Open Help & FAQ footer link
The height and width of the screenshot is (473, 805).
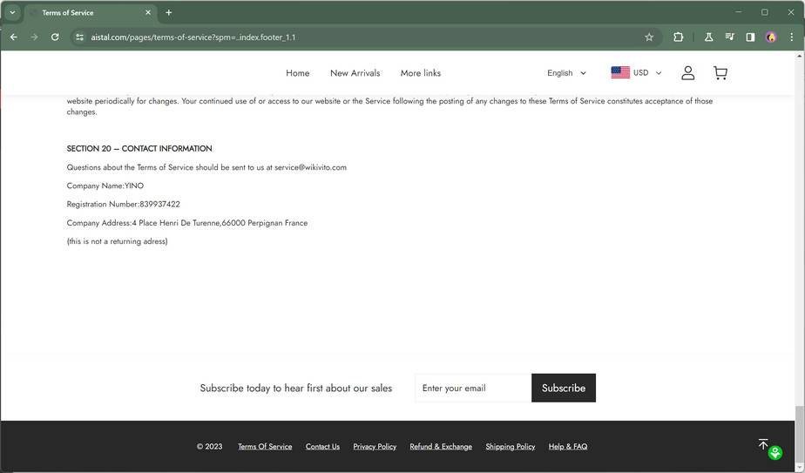(x=568, y=447)
